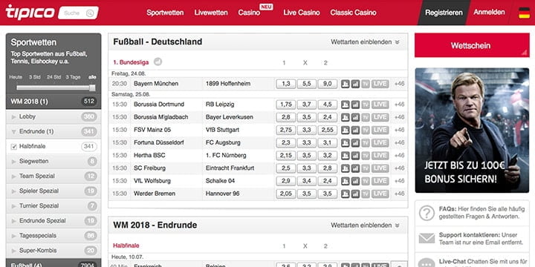535x267 pixels.
Task: Select the 3 Tage time filter
Action: [x=73, y=77]
